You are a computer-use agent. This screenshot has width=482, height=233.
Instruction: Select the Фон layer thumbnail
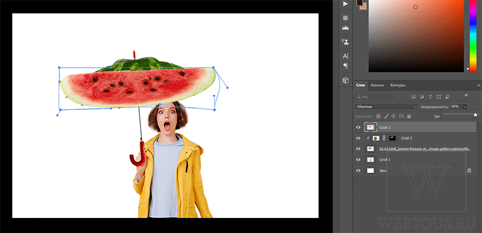point(371,170)
